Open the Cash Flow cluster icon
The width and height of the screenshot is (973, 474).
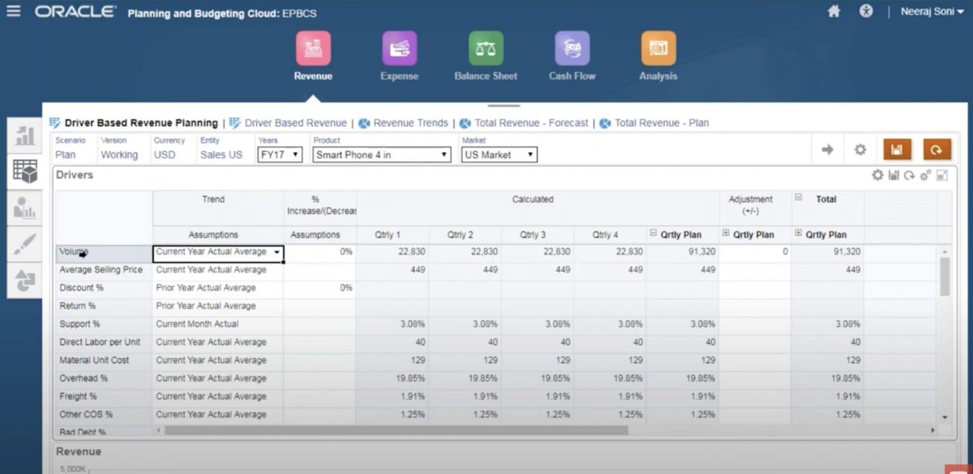571,48
